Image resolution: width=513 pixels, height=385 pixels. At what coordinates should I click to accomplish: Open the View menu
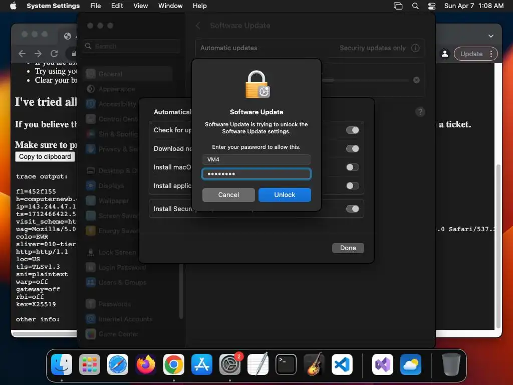pyautogui.click(x=140, y=6)
